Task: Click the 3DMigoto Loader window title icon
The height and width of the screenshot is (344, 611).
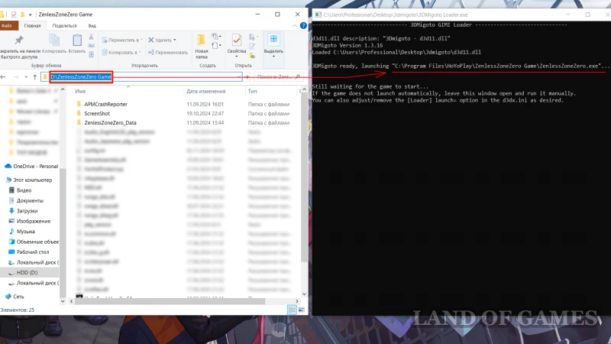Action: 318,15
